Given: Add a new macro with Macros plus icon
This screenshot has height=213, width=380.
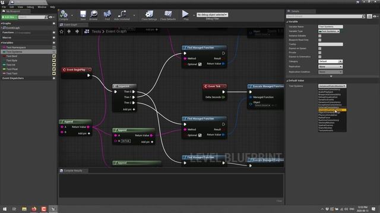Looking at the screenshot, I should tap(54, 38).
